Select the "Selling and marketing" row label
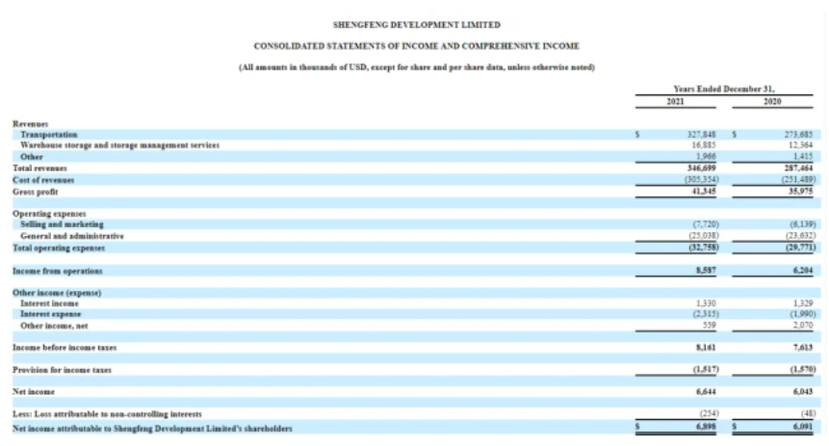 (x=62, y=224)
